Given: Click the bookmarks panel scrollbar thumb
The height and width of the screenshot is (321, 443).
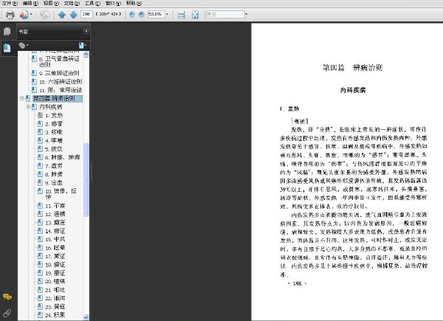Looking at the screenshot, I should point(86,179).
